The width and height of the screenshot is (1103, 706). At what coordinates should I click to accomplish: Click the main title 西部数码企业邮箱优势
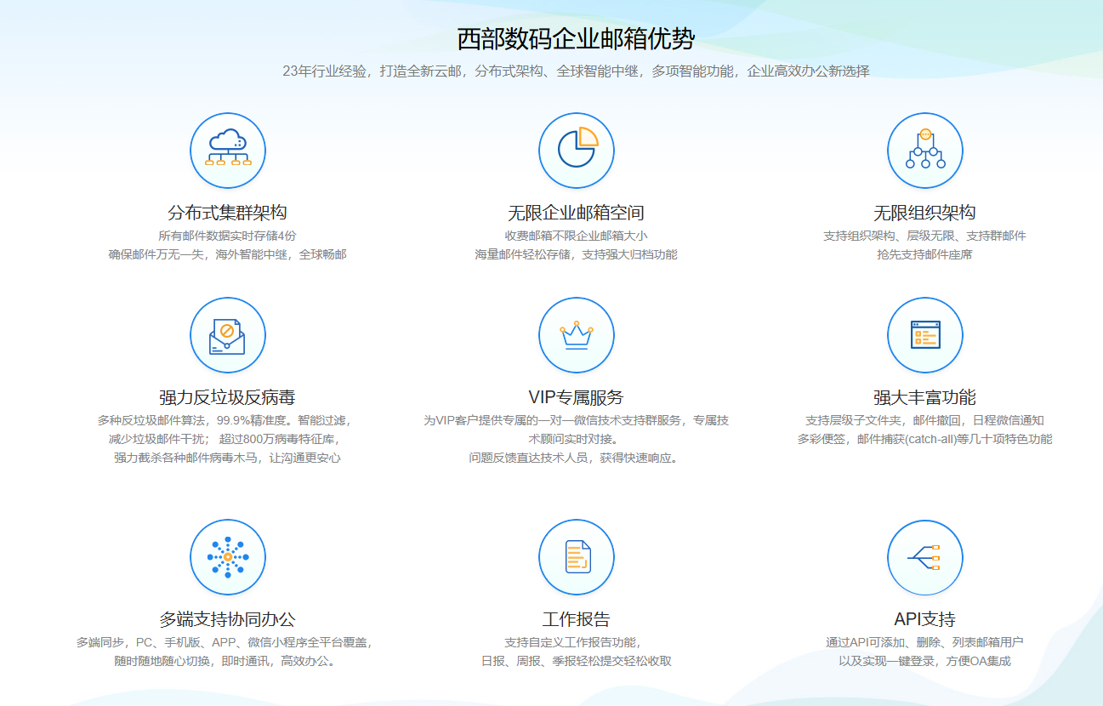point(574,38)
